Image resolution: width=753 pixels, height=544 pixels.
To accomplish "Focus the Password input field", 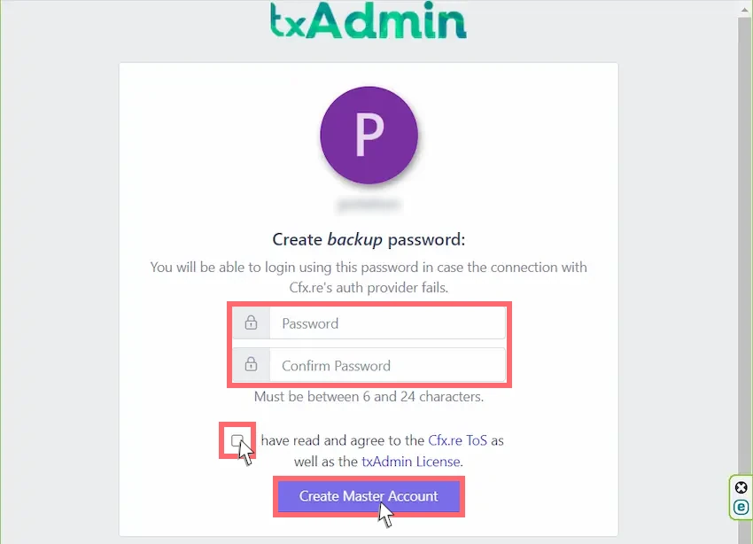I will click(x=387, y=323).
